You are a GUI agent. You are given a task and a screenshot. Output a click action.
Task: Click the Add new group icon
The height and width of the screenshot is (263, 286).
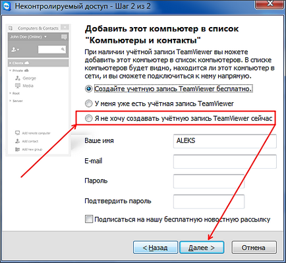click(x=17, y=150)
